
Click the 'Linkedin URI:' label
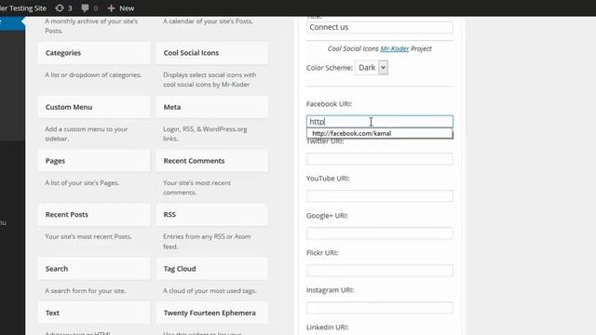pyautogui.click(x=328, y=327)
